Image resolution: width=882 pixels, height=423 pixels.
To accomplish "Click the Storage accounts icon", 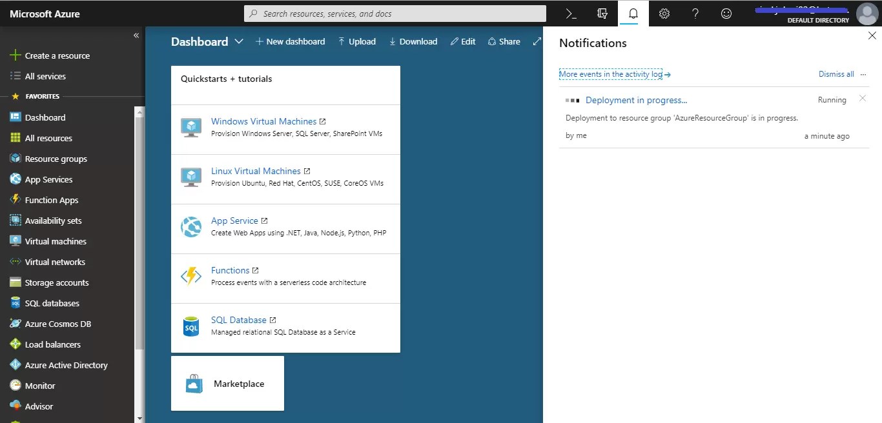I will 15,282.
